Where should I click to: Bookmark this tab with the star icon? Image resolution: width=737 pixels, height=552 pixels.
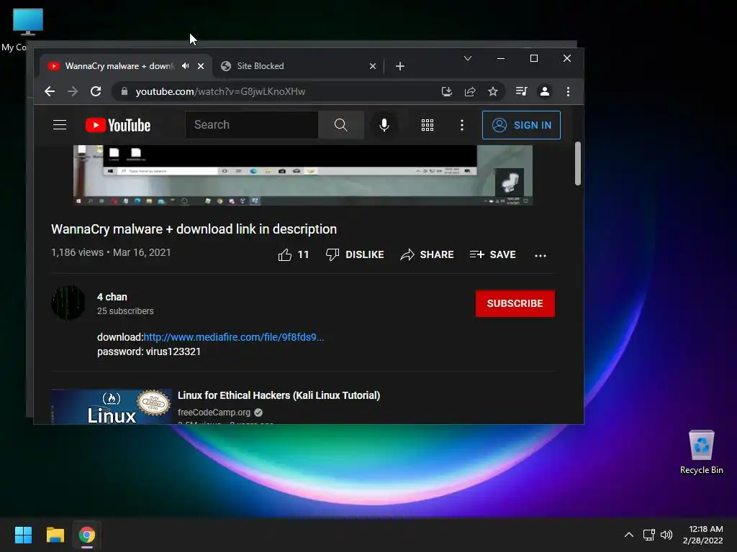[x=492, y=91]
